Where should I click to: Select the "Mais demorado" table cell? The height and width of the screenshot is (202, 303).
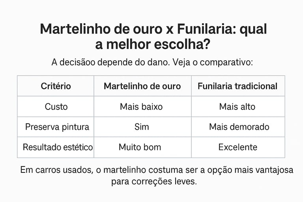[239, 127]
